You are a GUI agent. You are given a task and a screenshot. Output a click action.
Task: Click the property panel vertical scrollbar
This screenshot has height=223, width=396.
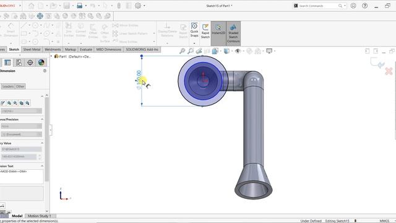tap(47, 139)
